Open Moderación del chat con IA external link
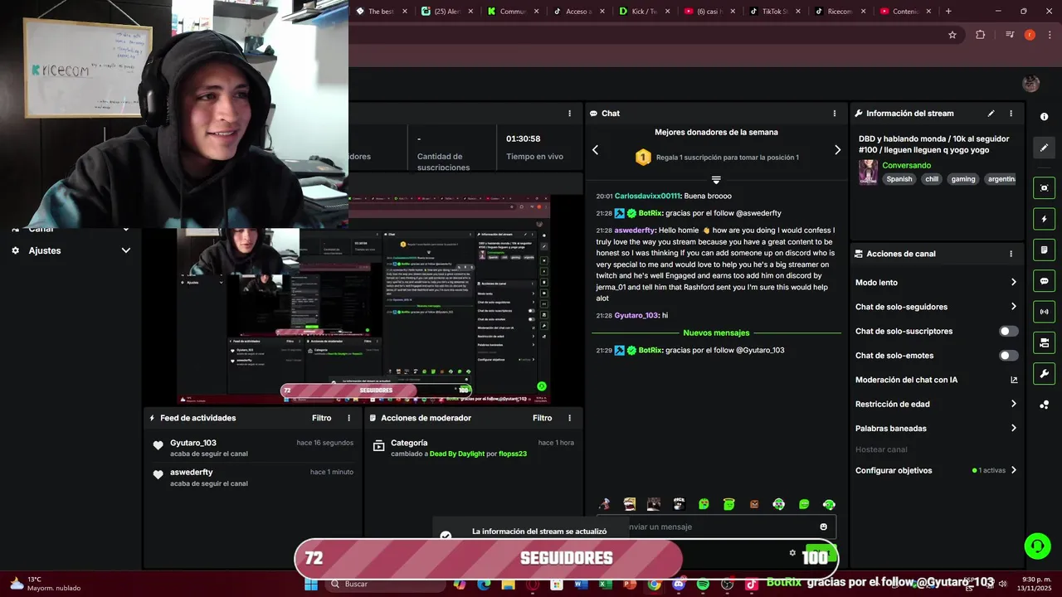Viewport: 1062px width, 597px height. tap(1014, 380)
